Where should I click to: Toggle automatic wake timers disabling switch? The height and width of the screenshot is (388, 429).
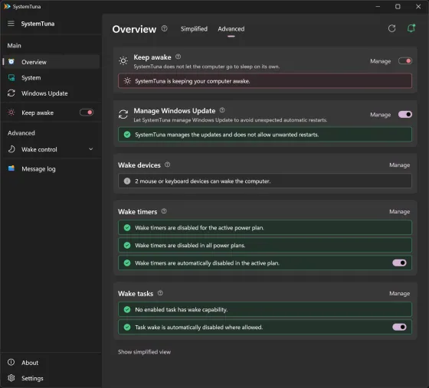point(399,262)
